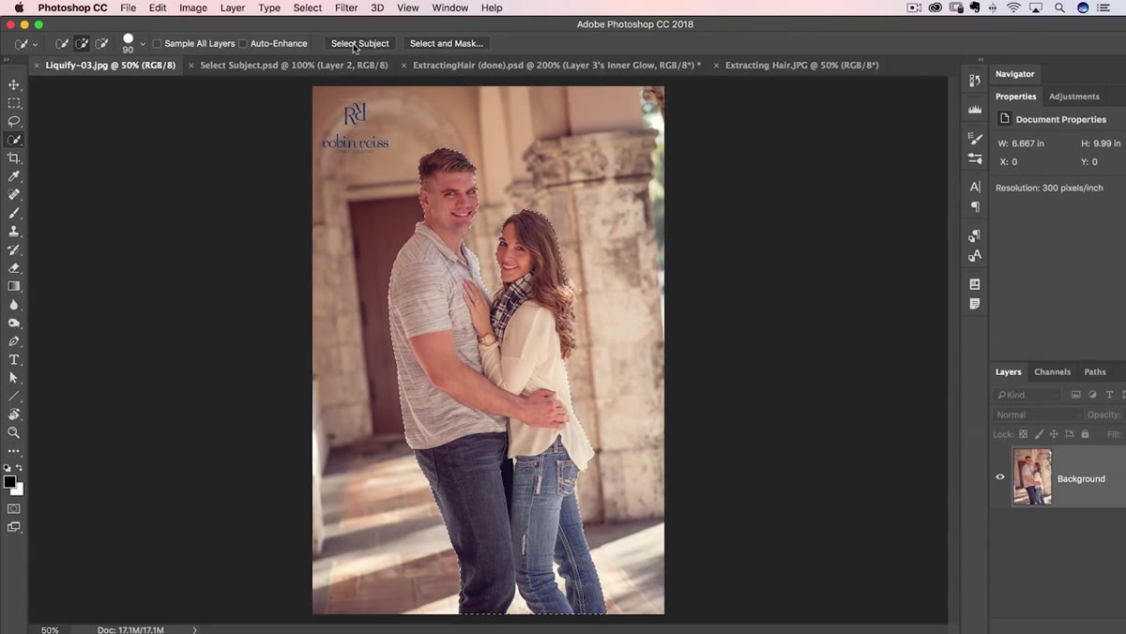Image resolution: width=1126 pixels, height=634 pixels.
Task: Select the Move tool
Action: point(14,85)
